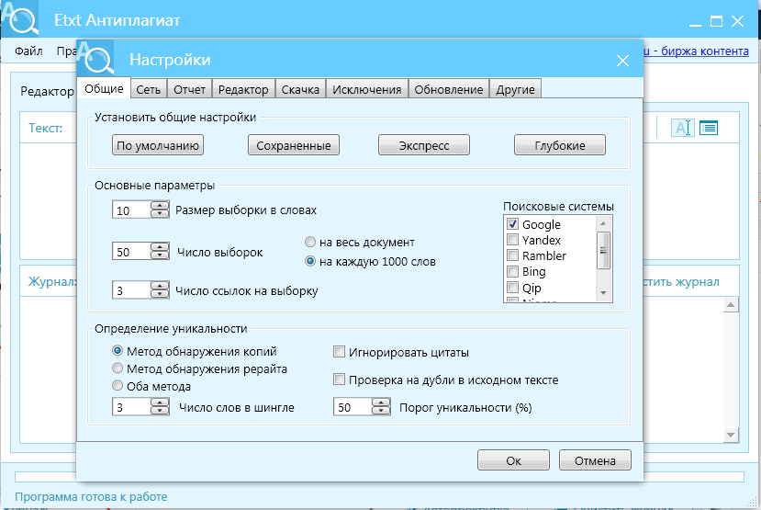Decrease Число слов в шингле value
The height and width of the screenshot is (510, 761).
[x=160, y=411]
